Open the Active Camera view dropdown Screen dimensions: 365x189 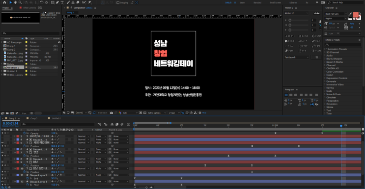pos(157,113)
